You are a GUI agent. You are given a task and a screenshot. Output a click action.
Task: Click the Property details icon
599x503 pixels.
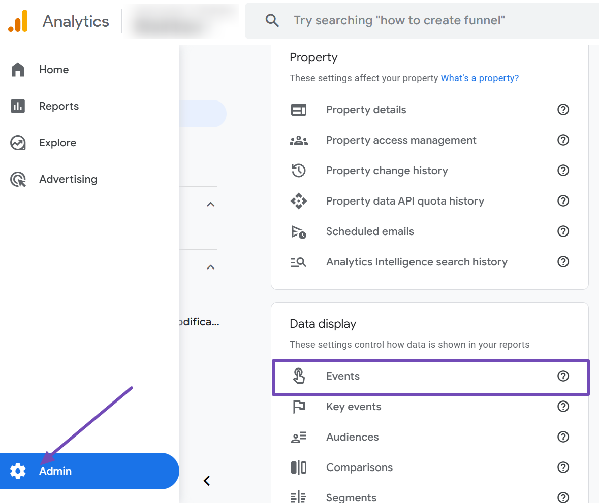point(299,110)
